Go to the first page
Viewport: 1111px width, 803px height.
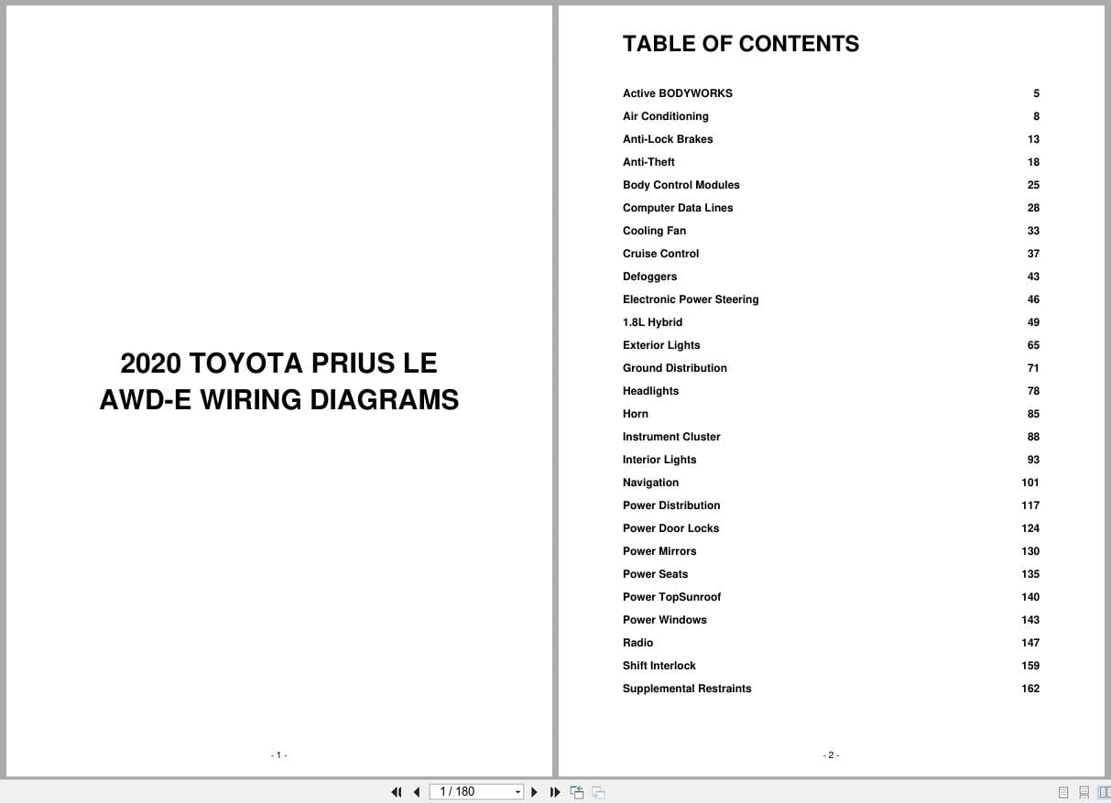(397, 792)
